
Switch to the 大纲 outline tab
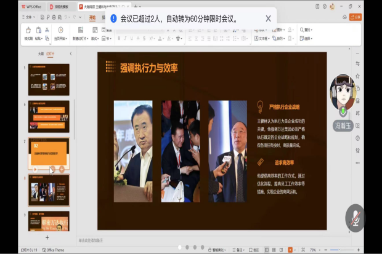(41, 54)
